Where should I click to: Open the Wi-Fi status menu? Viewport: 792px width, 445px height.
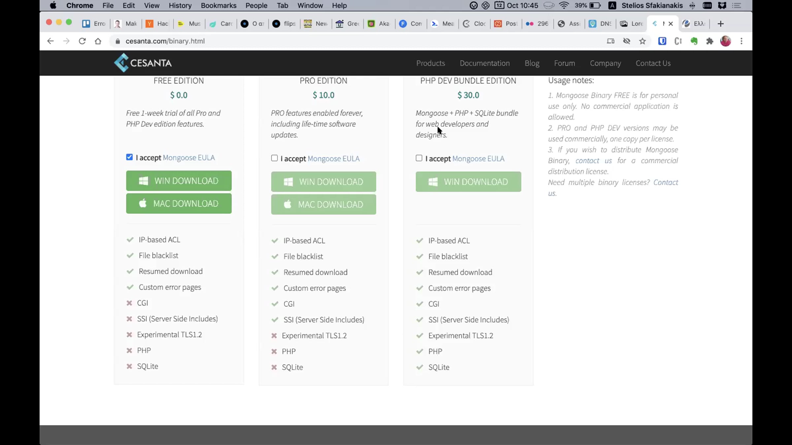click(564, 5)
